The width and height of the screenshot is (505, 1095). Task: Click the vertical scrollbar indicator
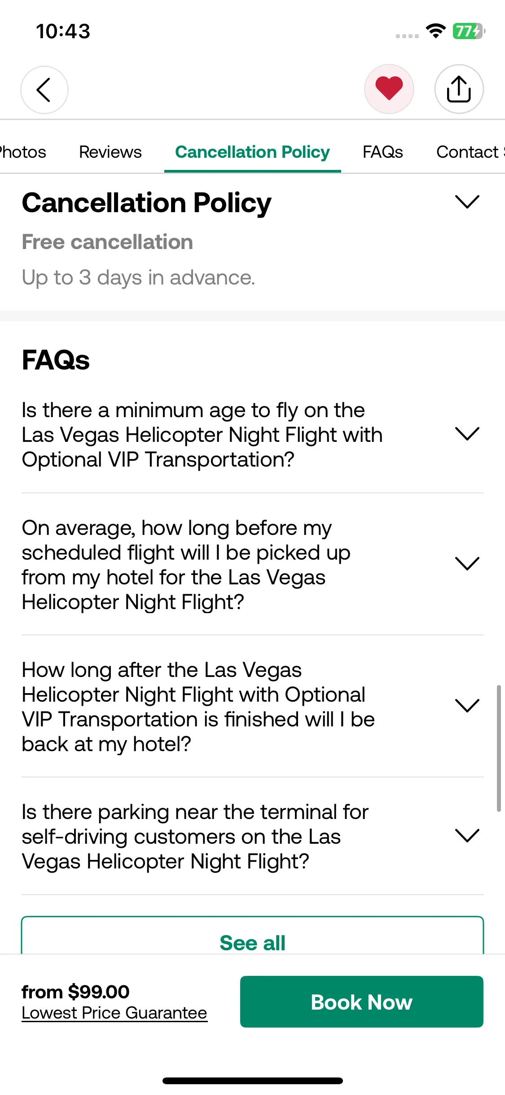[x=498, y=748]
